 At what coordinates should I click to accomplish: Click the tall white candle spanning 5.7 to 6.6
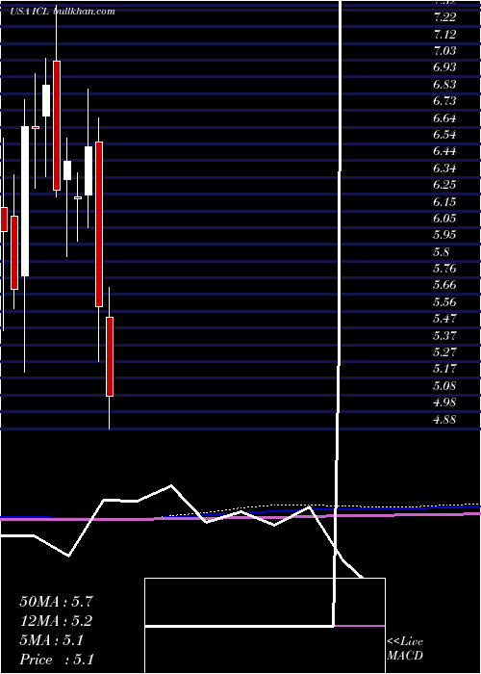coord(25,201)
